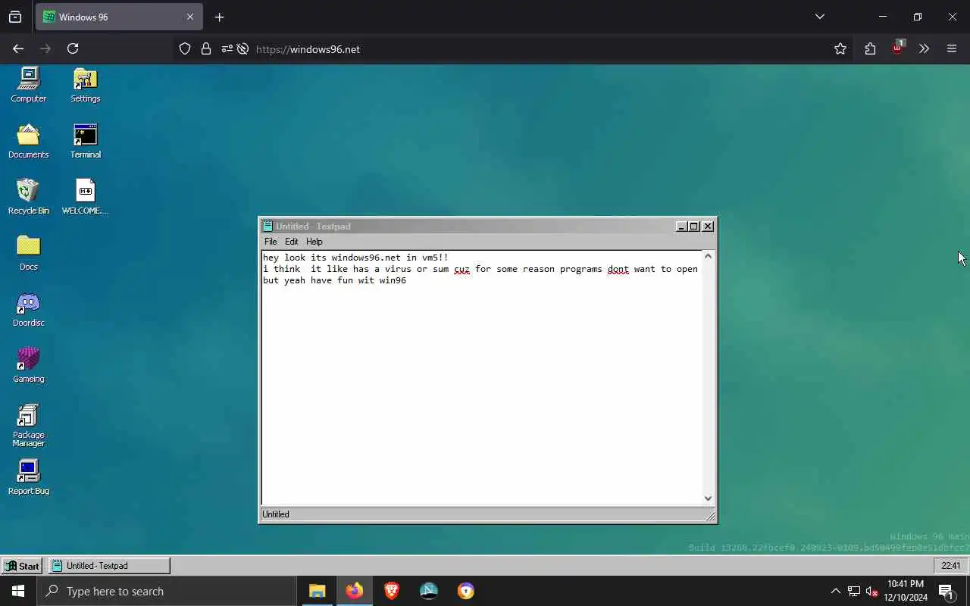Open the list all tabs dropdown

(820, 17)
